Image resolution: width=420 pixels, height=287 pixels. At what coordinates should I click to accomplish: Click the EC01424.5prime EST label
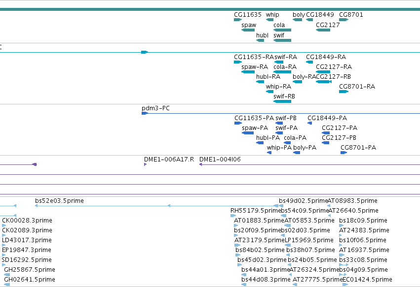pyautogui.click(x=368, y=280)
